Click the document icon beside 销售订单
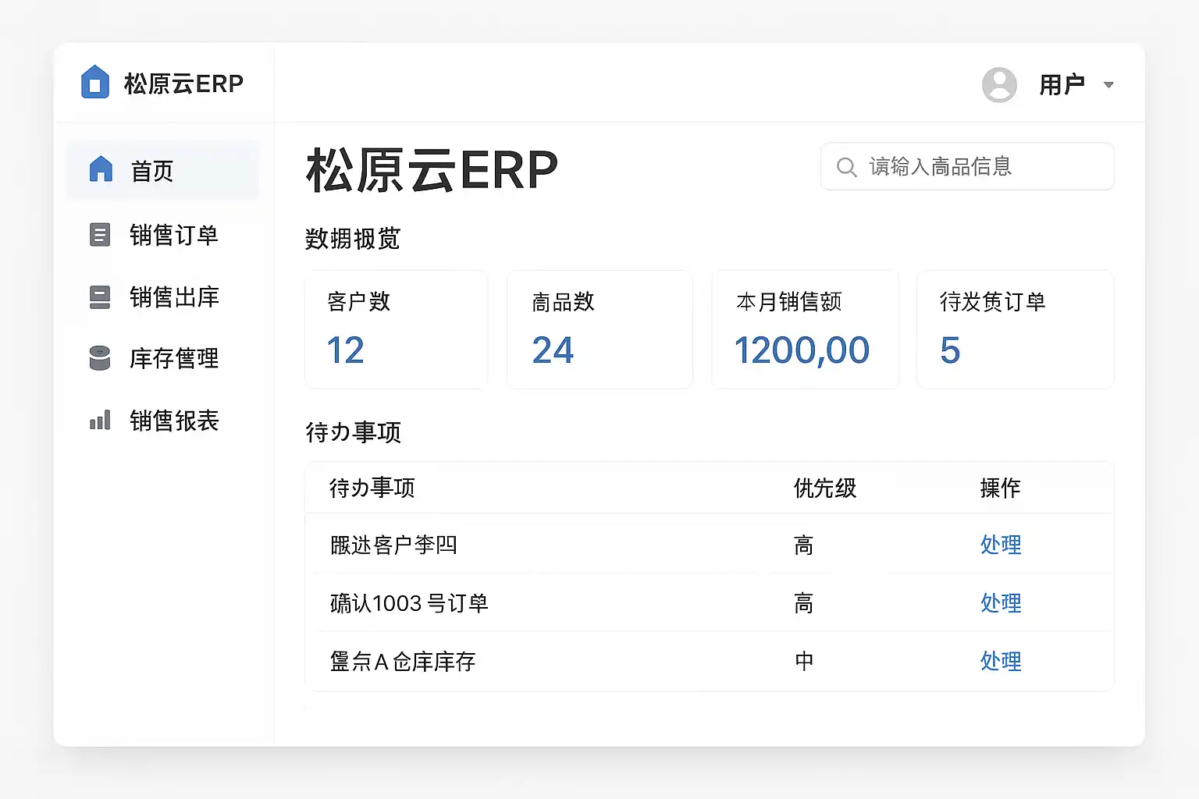The image size is (1199, 799). [x=100, y=234]
